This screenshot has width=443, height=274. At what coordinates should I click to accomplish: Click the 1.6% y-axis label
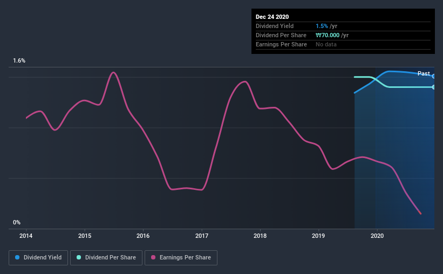click(x=19, y=61)
